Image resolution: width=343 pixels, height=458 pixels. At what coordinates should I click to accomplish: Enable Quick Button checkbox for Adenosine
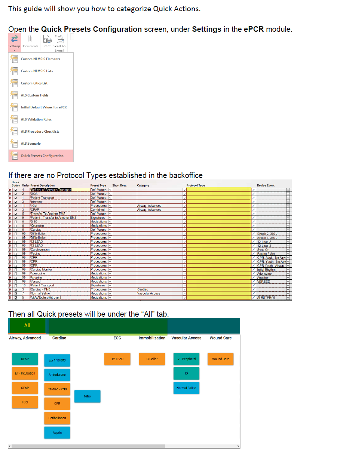click(15, 273)
